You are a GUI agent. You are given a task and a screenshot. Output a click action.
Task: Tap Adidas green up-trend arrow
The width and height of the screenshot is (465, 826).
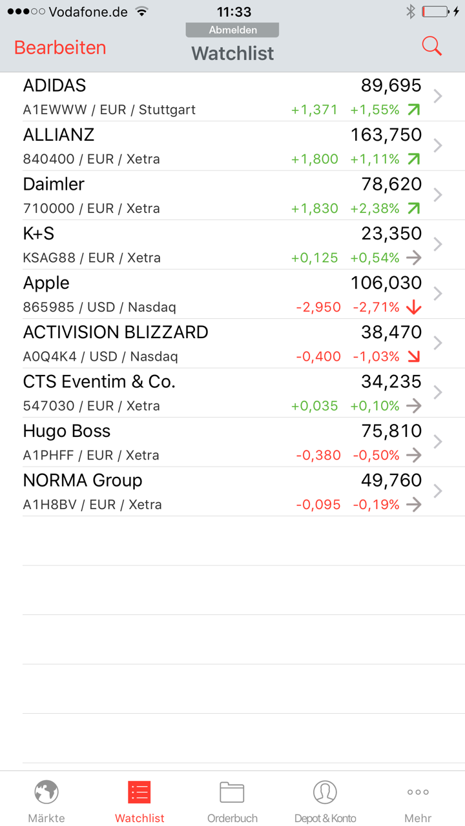(413, 110)
